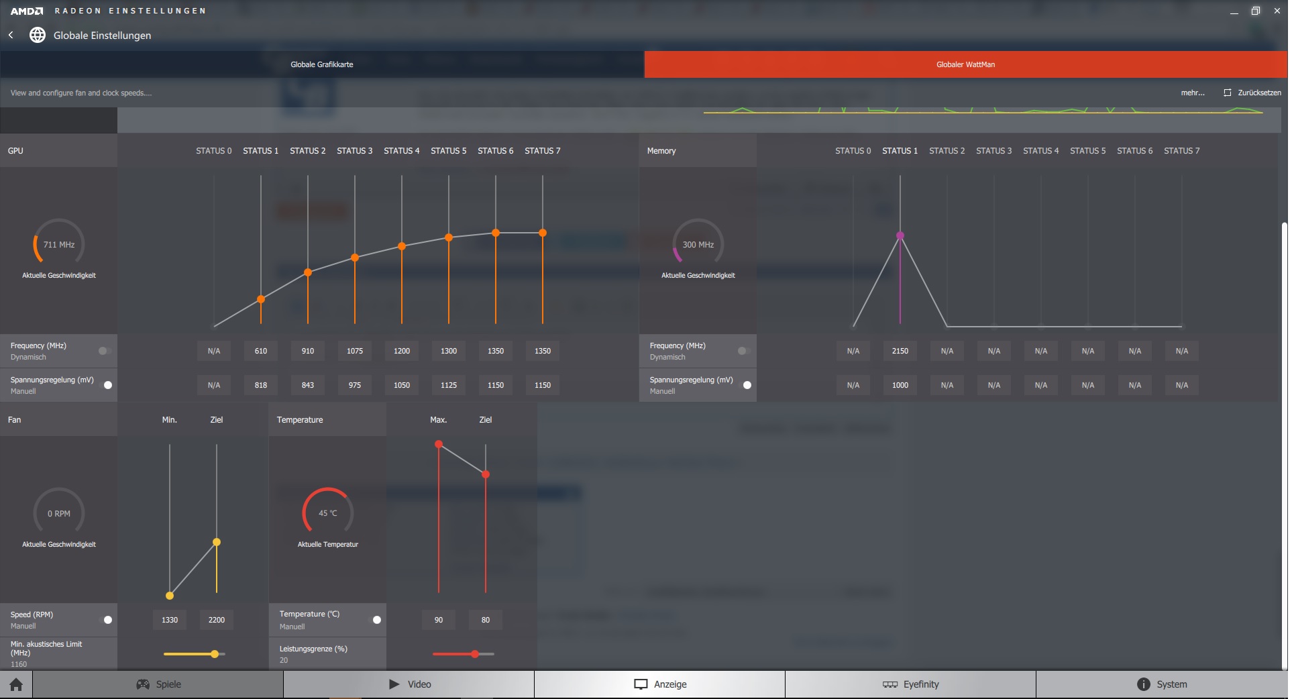Toggle GPU Spannungsregelung manual switch
The image size is (1292, 699).
(106, 385)
